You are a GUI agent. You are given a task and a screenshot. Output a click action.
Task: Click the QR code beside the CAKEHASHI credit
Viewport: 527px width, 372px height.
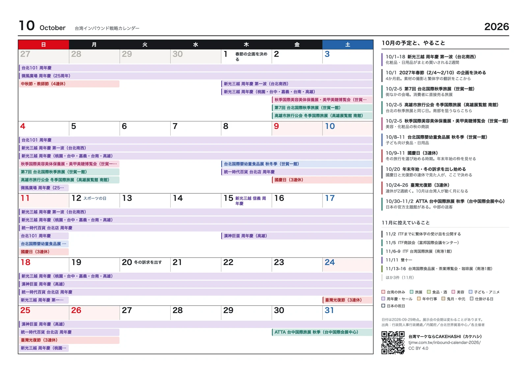[x=393, y=343]
